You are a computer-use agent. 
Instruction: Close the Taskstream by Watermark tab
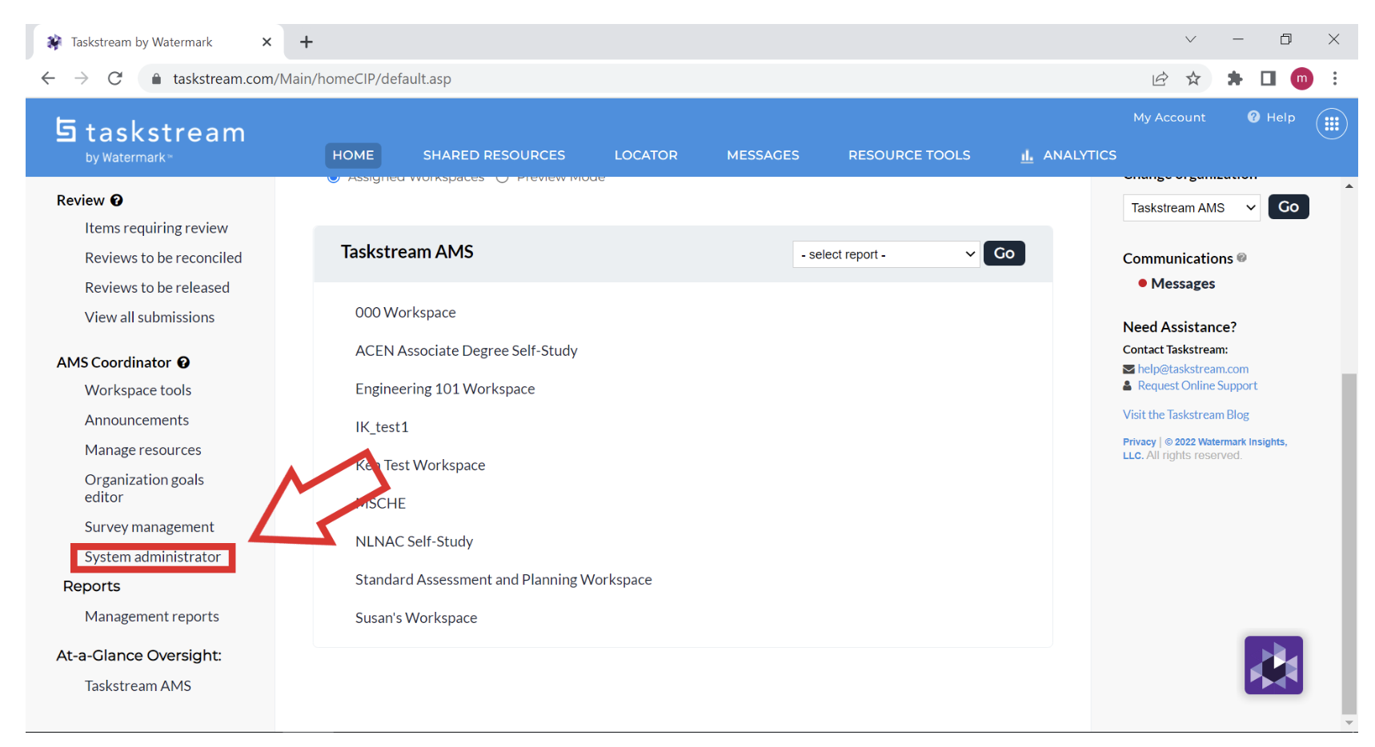coord(267,42)
